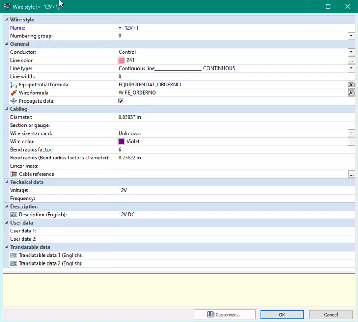Click the Wire formula row icon
The height and width of the screenshot is (322, 358).
(13, 93)
